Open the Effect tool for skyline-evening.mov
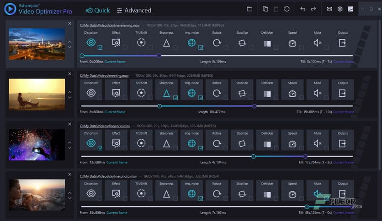382x221 pixels. (116, 43)
